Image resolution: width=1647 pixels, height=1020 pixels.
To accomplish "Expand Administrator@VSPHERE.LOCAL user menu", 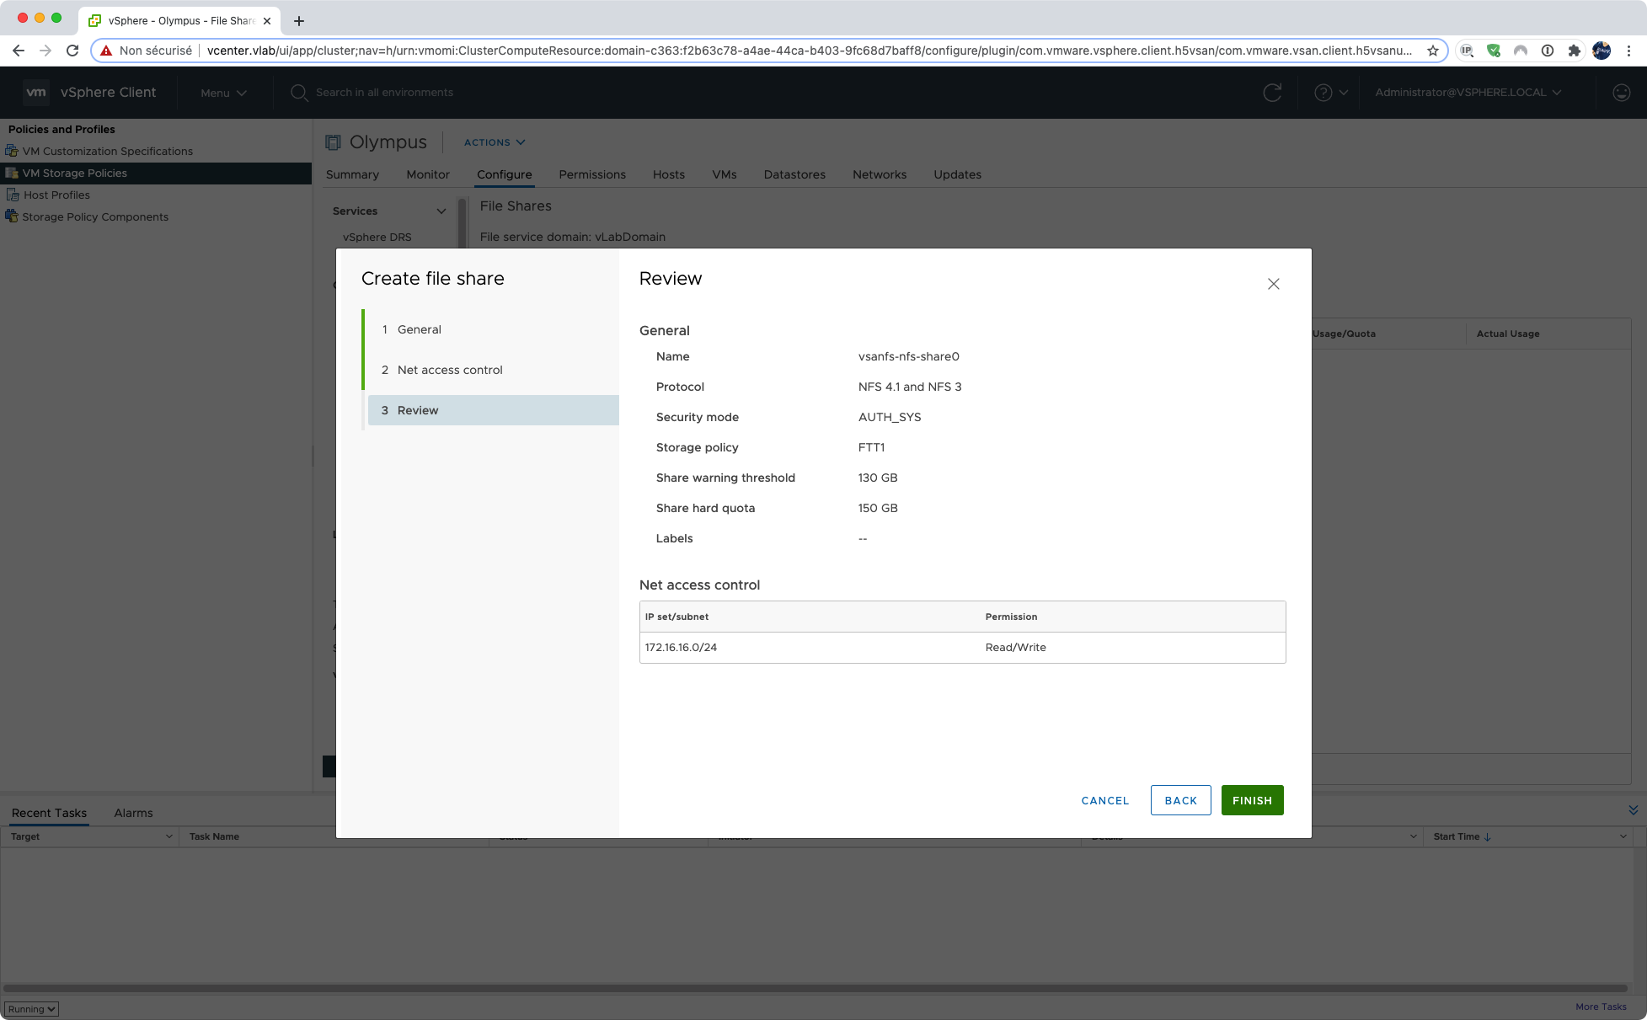I will [1468, 93].
